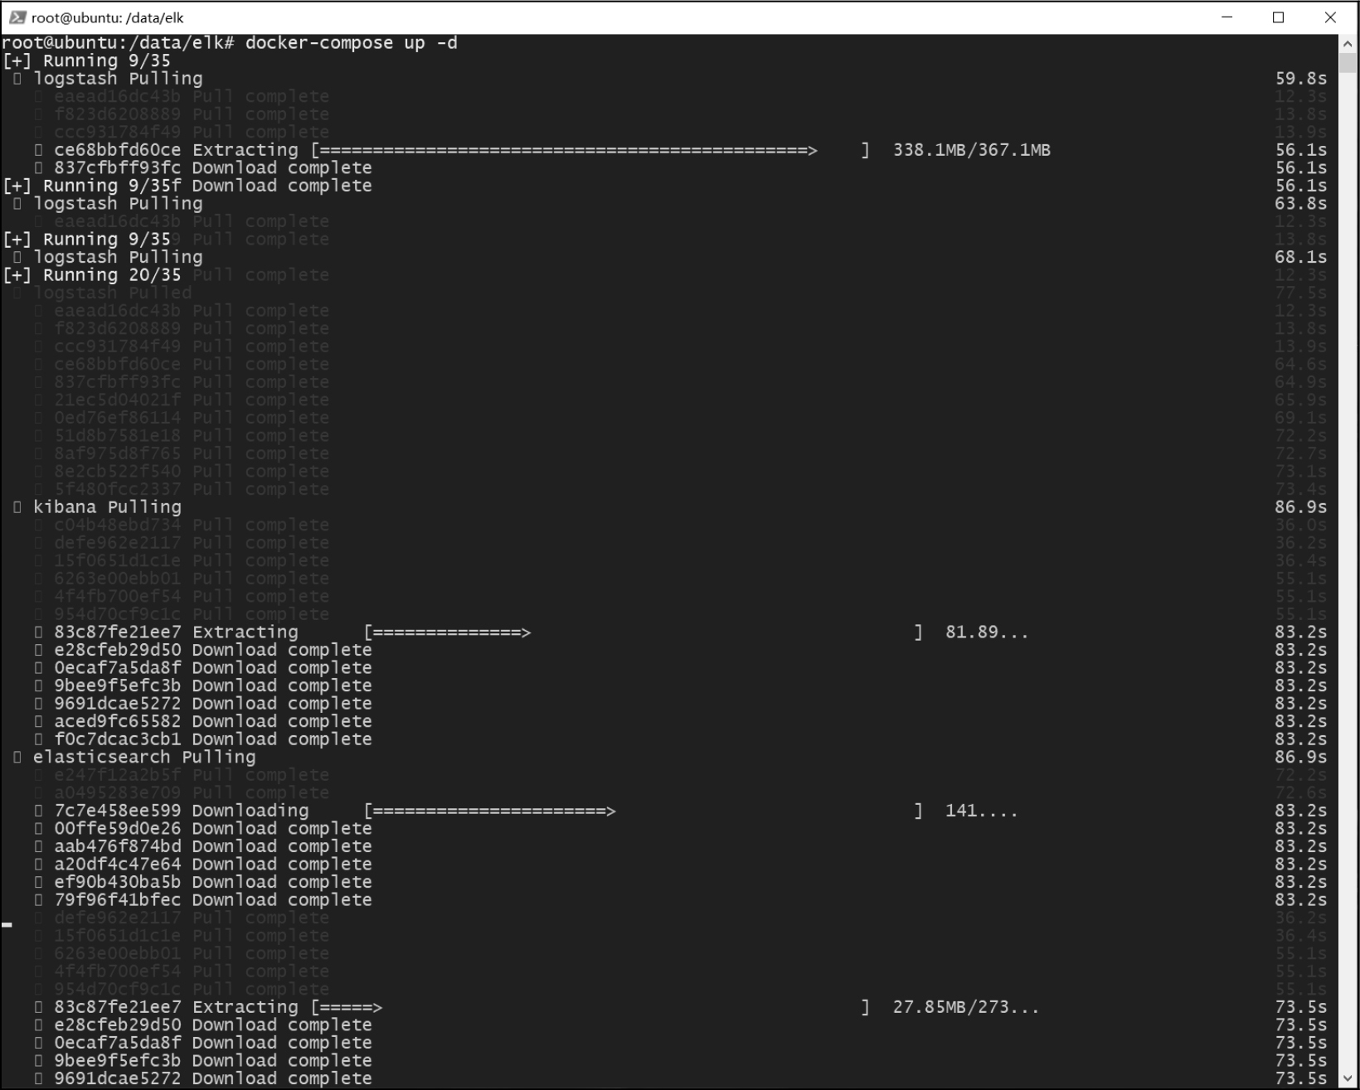1360x1090 pixels.
Task: Click the '338.1MB/367.1MB' progress value
Action: [x=972, y=150]
